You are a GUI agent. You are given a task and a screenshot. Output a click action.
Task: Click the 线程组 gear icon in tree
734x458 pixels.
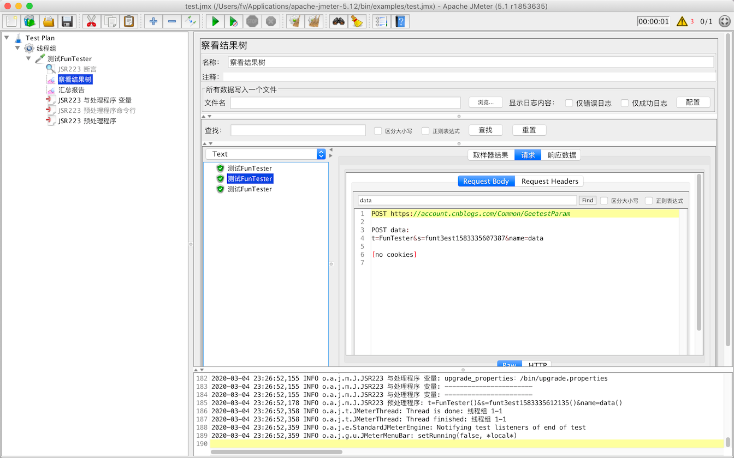pyautogui.click(x=29, y=49)
